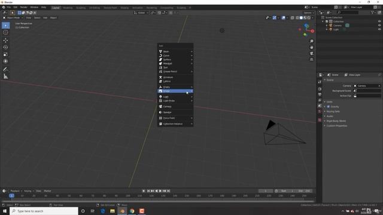Open the Texture properties tab
The height and width of the screenshot is (215, 383).
pyautogui.click(x=320, y=120)
